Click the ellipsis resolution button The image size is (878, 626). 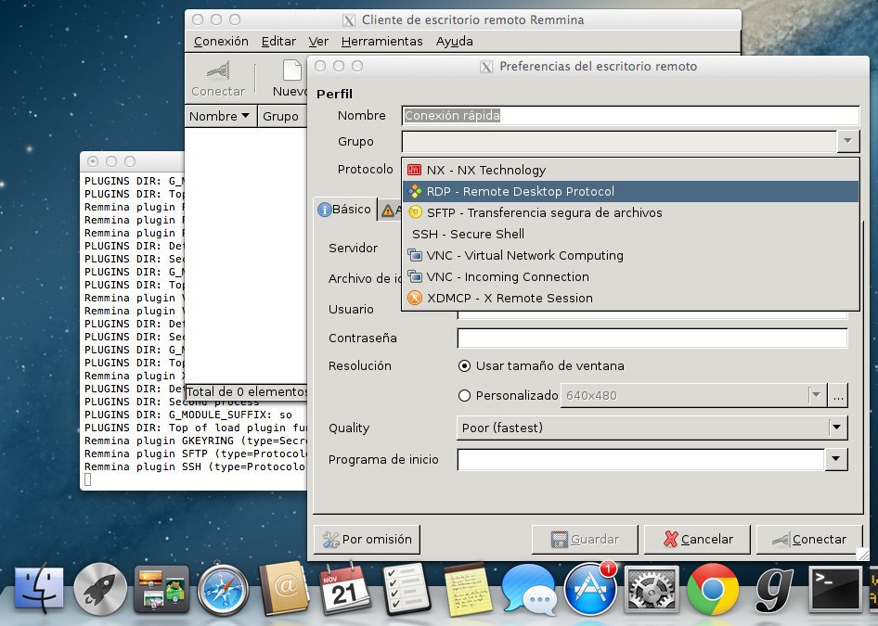click(838, 395)
